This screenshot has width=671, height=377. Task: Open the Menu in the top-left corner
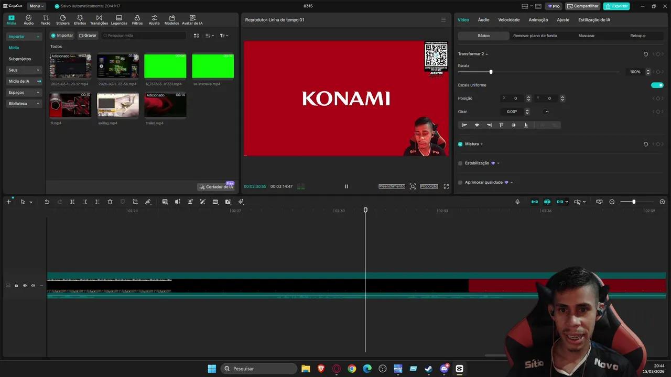pyautogui.click(x=36, y=6)
